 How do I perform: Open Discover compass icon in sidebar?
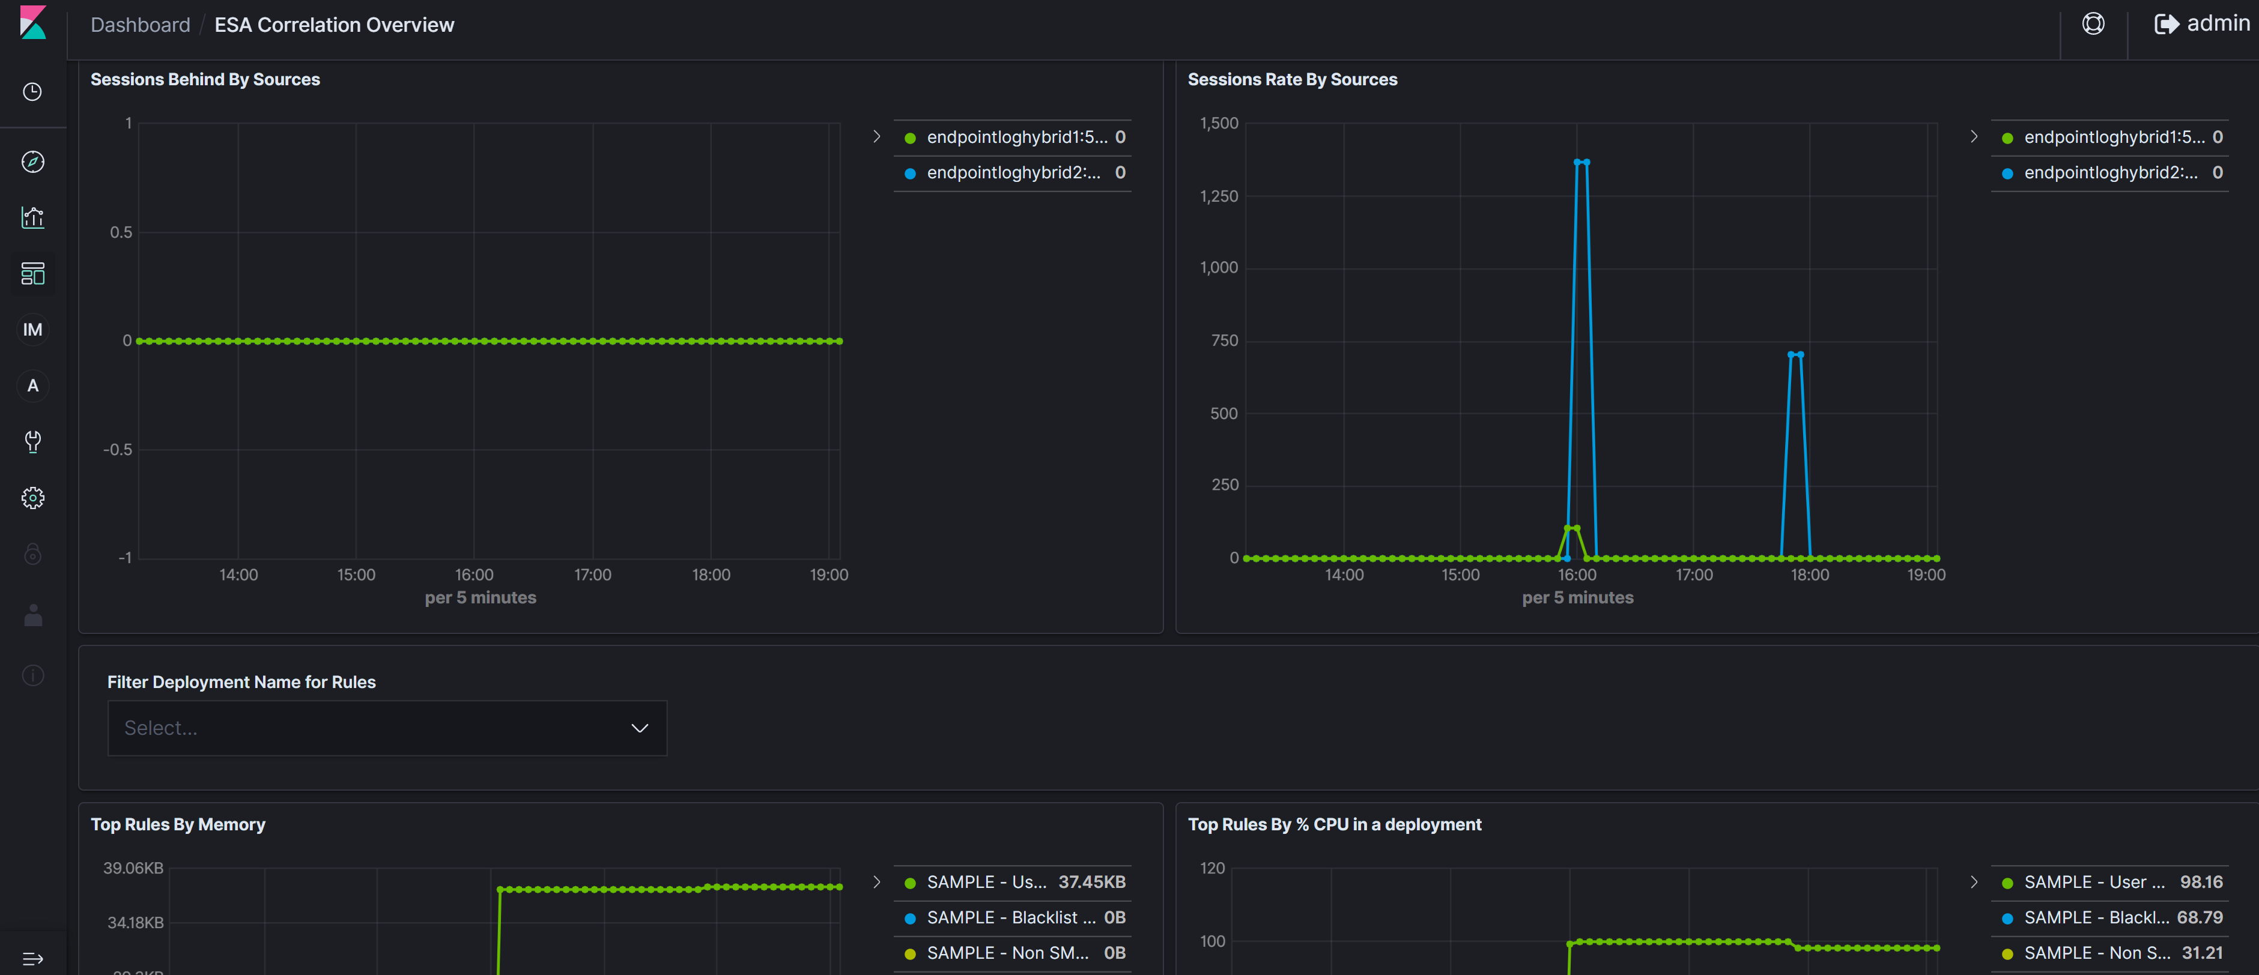pos(32,161)
